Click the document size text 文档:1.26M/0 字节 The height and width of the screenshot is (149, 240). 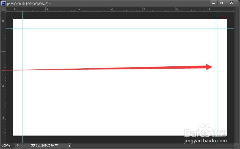[x=44, y=145]
